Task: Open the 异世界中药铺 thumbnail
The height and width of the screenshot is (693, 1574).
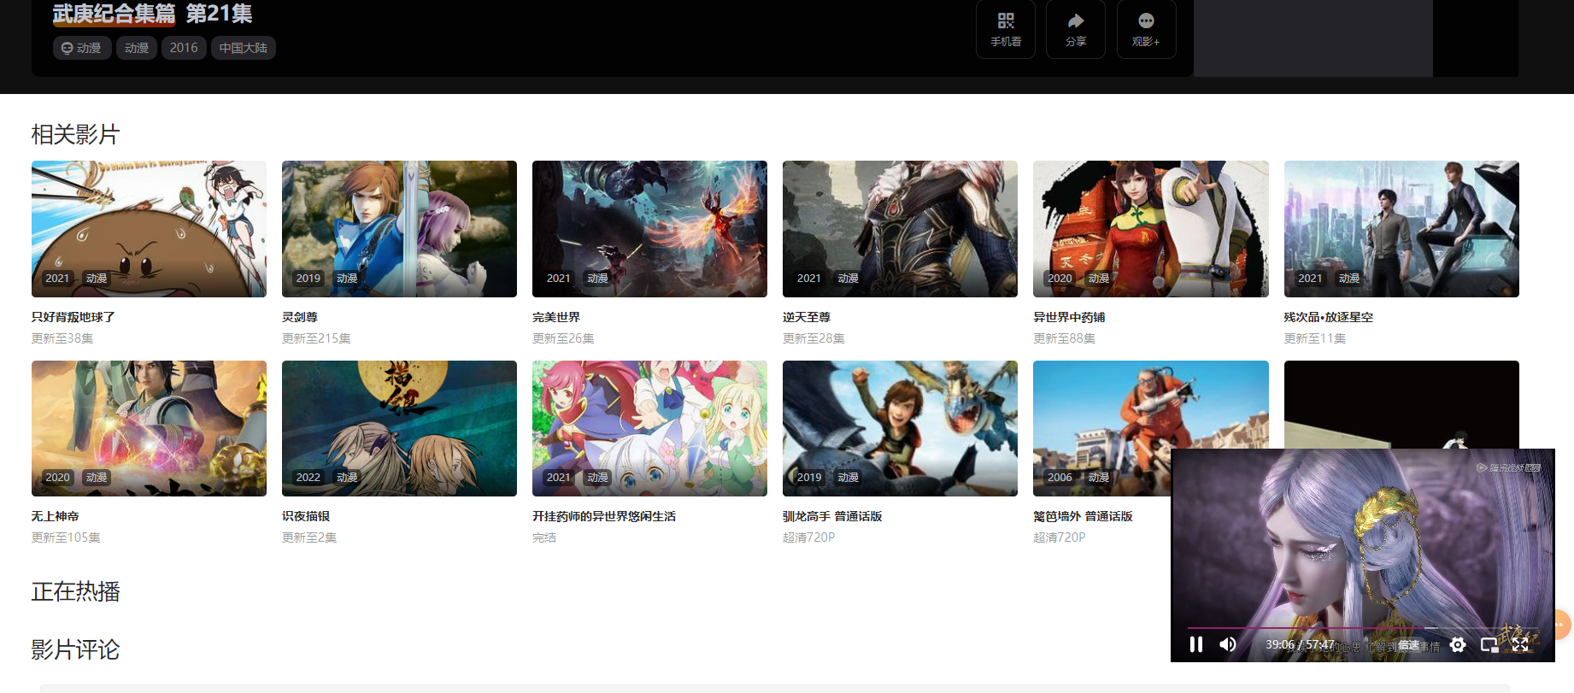Action: [x=1151, y=229]
